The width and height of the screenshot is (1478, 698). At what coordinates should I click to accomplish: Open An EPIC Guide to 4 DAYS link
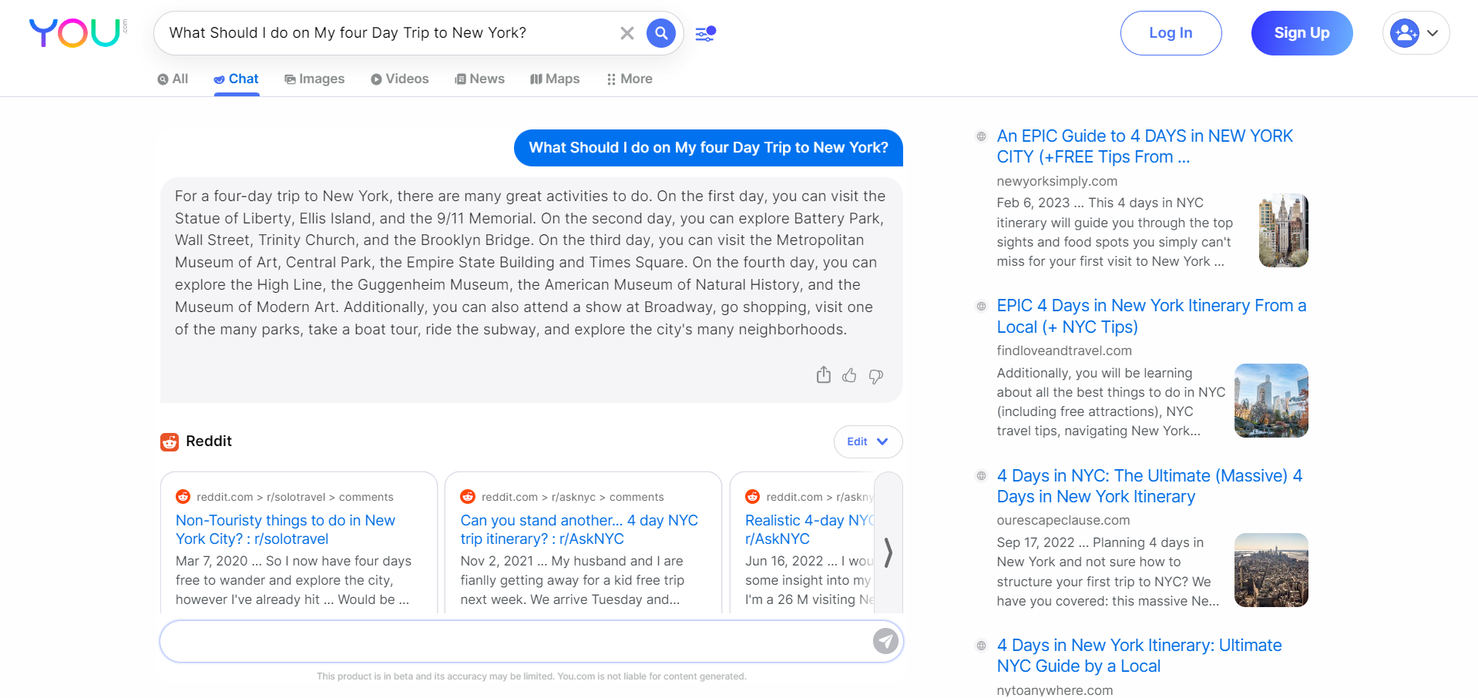1144,146
